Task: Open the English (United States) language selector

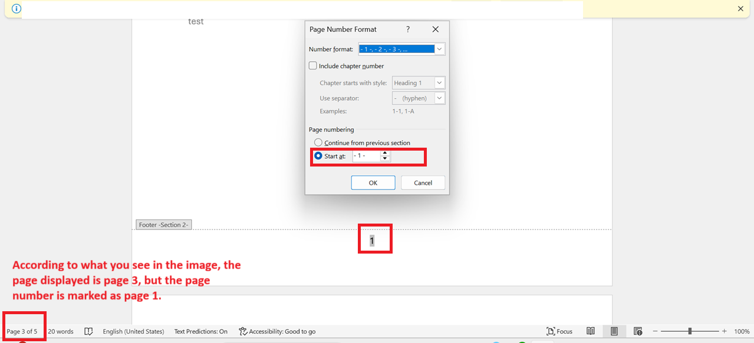Action: (x=133, y=331)
